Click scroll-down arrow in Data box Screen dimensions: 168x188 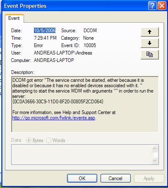[154, 160]
